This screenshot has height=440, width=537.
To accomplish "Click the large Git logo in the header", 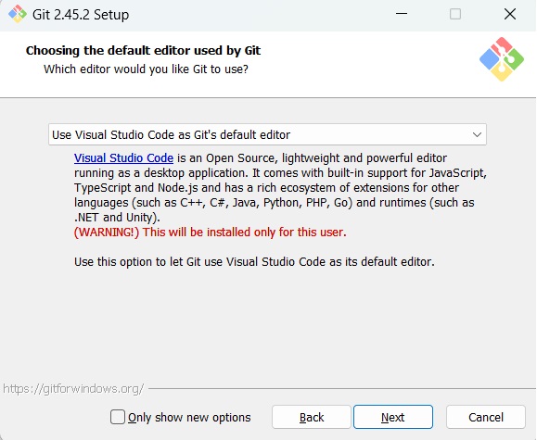I will tap(502, 59).
